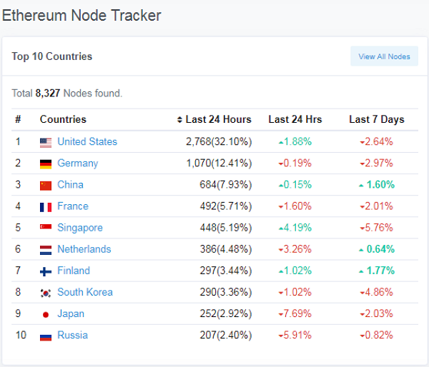Click the Top 10 Countries heading
The height and width of the screenshot is (367, 429).
pos(52,56)
